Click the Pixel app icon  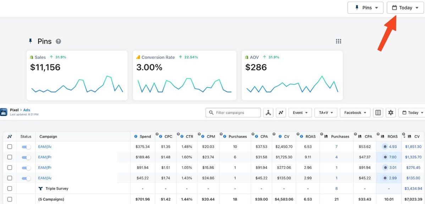coord(4,112)
